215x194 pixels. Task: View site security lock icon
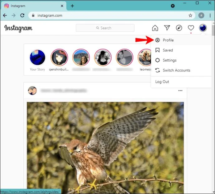point(33,15)
